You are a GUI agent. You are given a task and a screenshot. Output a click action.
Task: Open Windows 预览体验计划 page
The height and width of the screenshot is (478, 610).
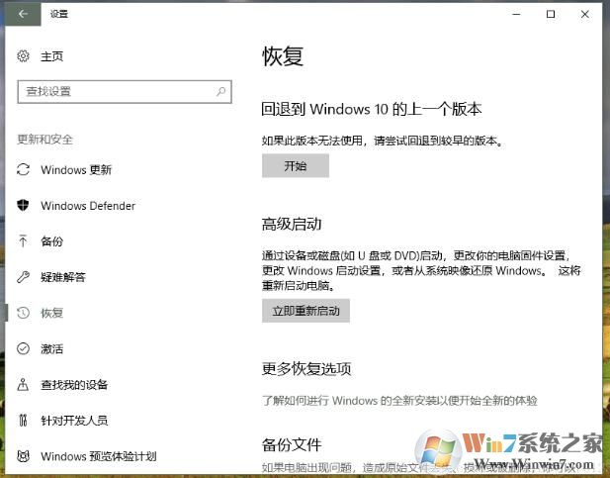click(99, 456)
